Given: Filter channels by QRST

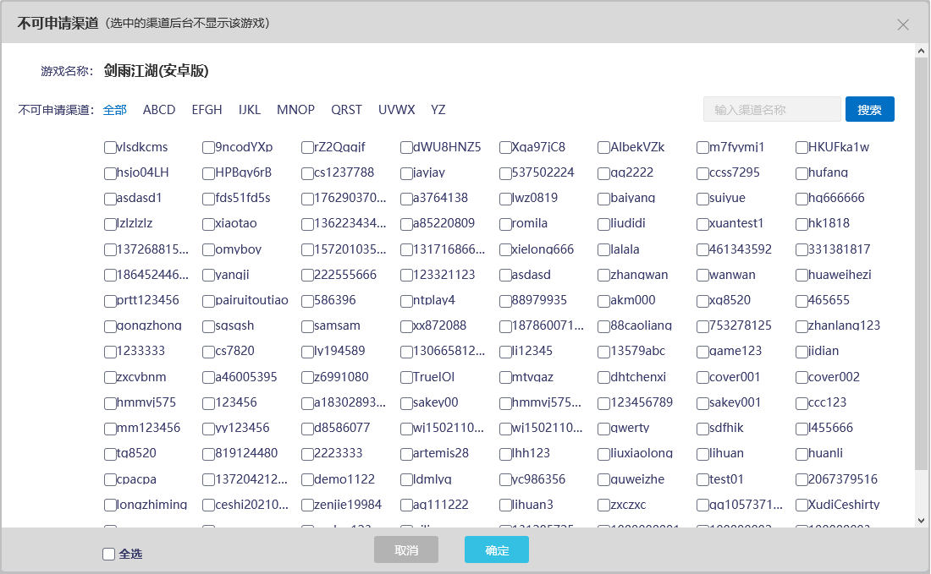Looking at the screenshot, I should (346, 110).
